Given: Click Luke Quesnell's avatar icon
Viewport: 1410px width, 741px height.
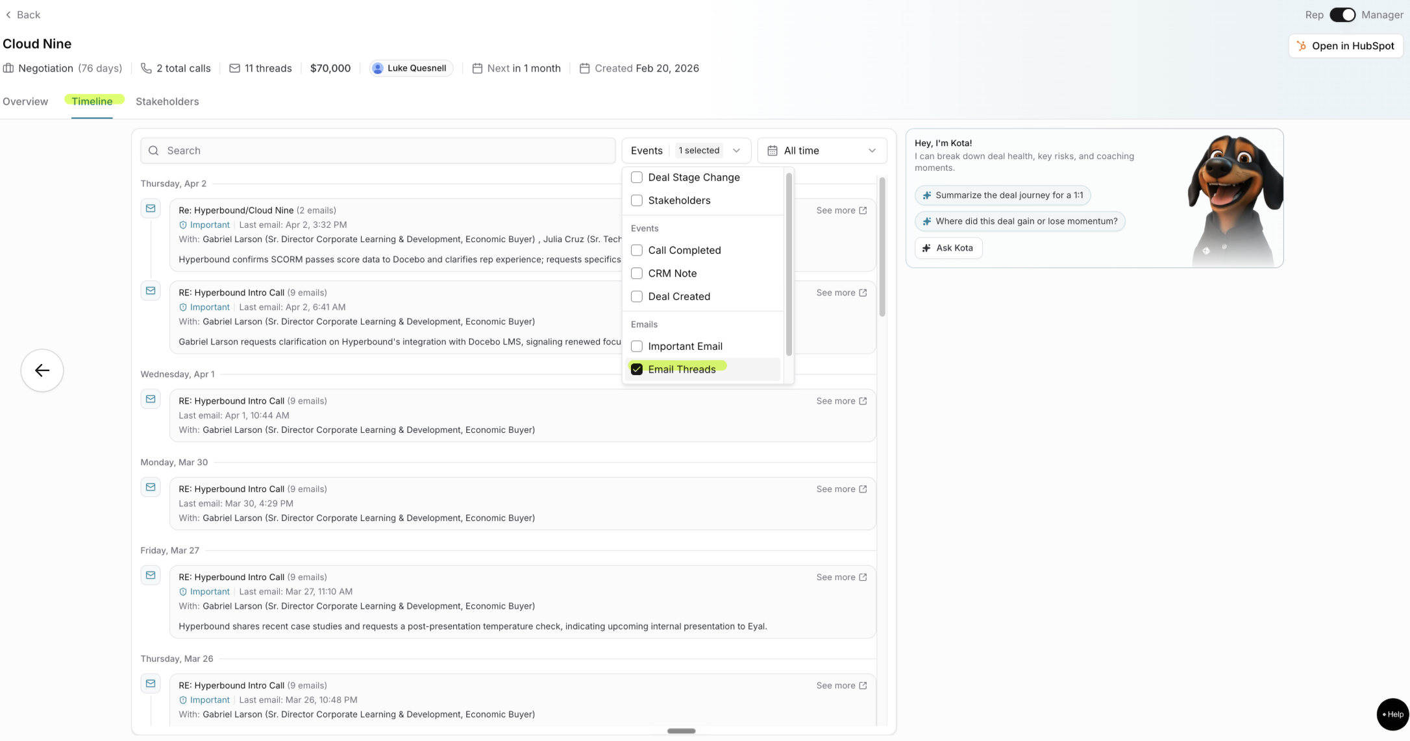Looking at the screenshot, I should pyautogui.click(x=378, y=68).
